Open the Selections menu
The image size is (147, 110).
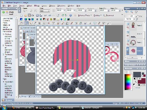[x=61, y=6]
